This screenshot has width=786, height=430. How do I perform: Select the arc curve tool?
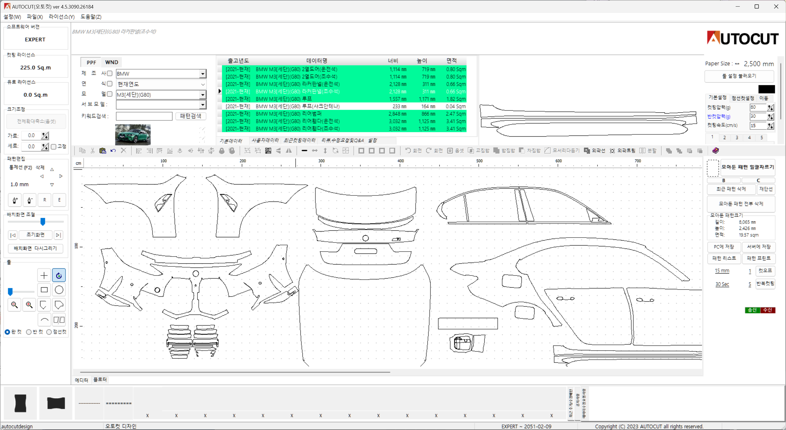pyautogui.click(x=44, y=320)
